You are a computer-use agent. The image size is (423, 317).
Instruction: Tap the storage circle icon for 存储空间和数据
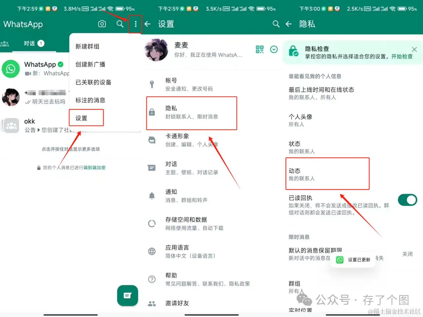152,223
